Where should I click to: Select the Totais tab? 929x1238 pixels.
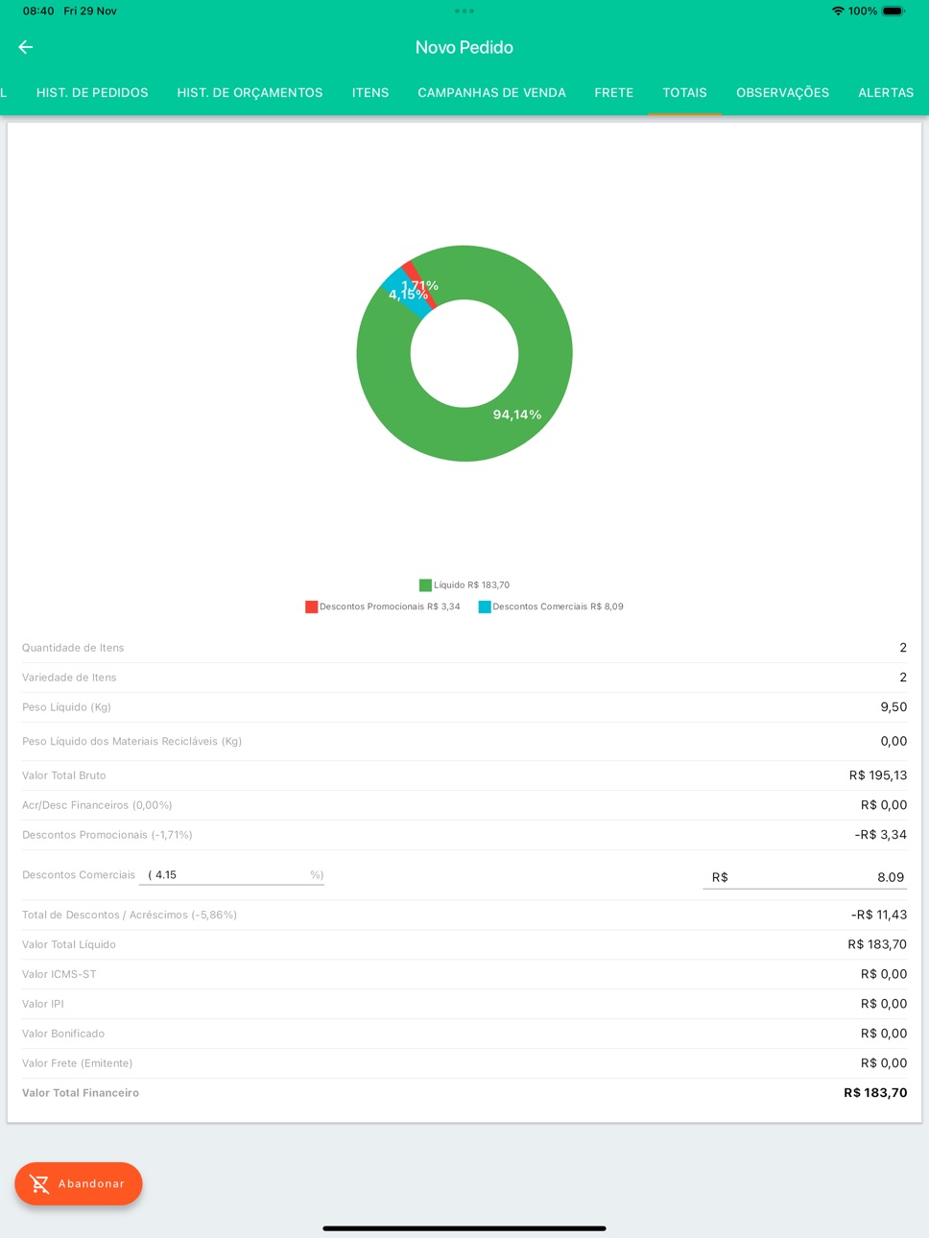click(684, 93)
